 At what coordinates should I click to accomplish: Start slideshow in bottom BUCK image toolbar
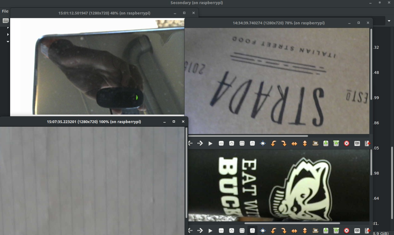(x=211, y=230)
